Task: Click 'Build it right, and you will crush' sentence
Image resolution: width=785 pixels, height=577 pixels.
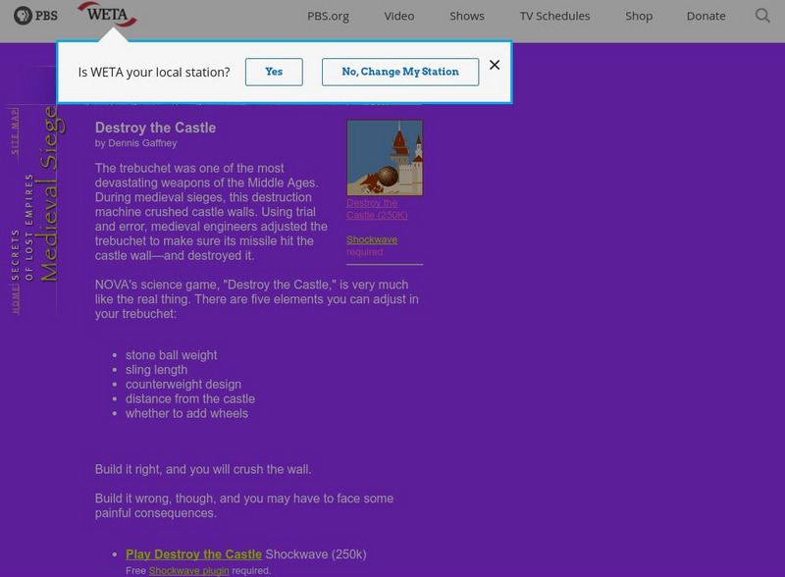Action: [x=203, y=469]
